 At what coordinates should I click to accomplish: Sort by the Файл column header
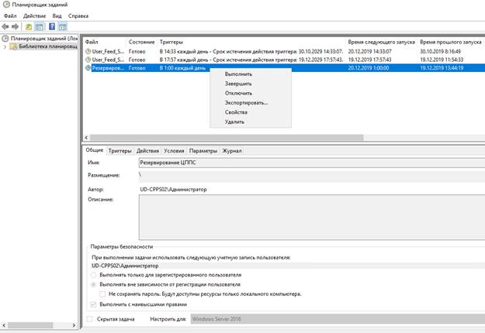pos(105,42)
